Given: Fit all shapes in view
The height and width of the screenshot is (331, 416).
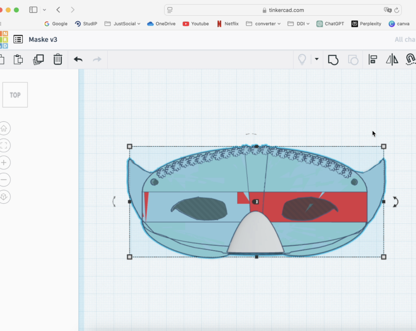Looking at the screenshot, I should click(4, 145).
